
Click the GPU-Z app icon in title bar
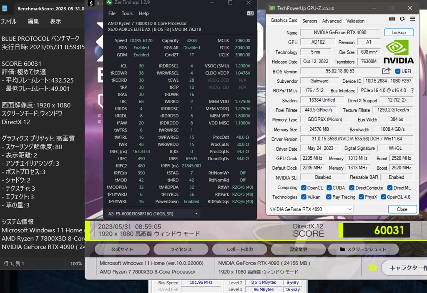272,8
